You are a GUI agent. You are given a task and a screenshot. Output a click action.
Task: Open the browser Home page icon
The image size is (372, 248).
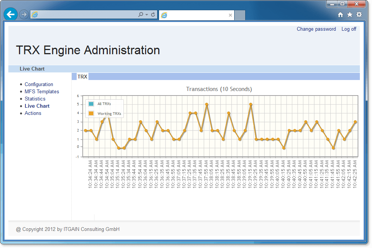coord(340,14)
